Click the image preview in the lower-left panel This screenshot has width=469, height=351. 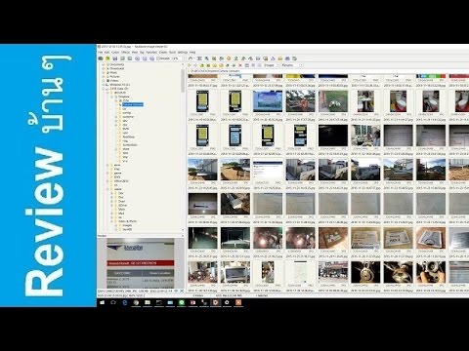point(141,263)
